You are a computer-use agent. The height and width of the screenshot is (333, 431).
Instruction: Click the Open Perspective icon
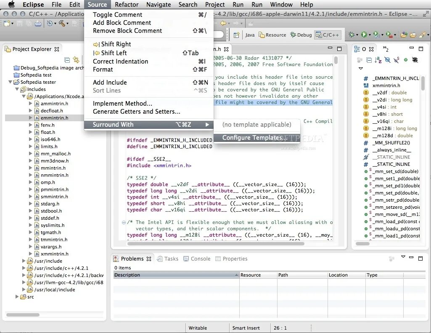click(236, 35)
